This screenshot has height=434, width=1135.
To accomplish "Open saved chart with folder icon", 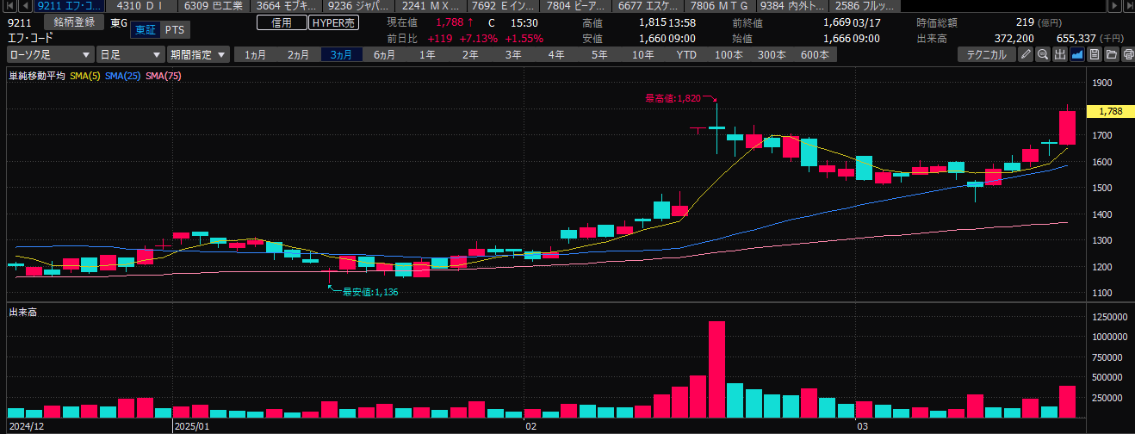I will pos(1111,55).
